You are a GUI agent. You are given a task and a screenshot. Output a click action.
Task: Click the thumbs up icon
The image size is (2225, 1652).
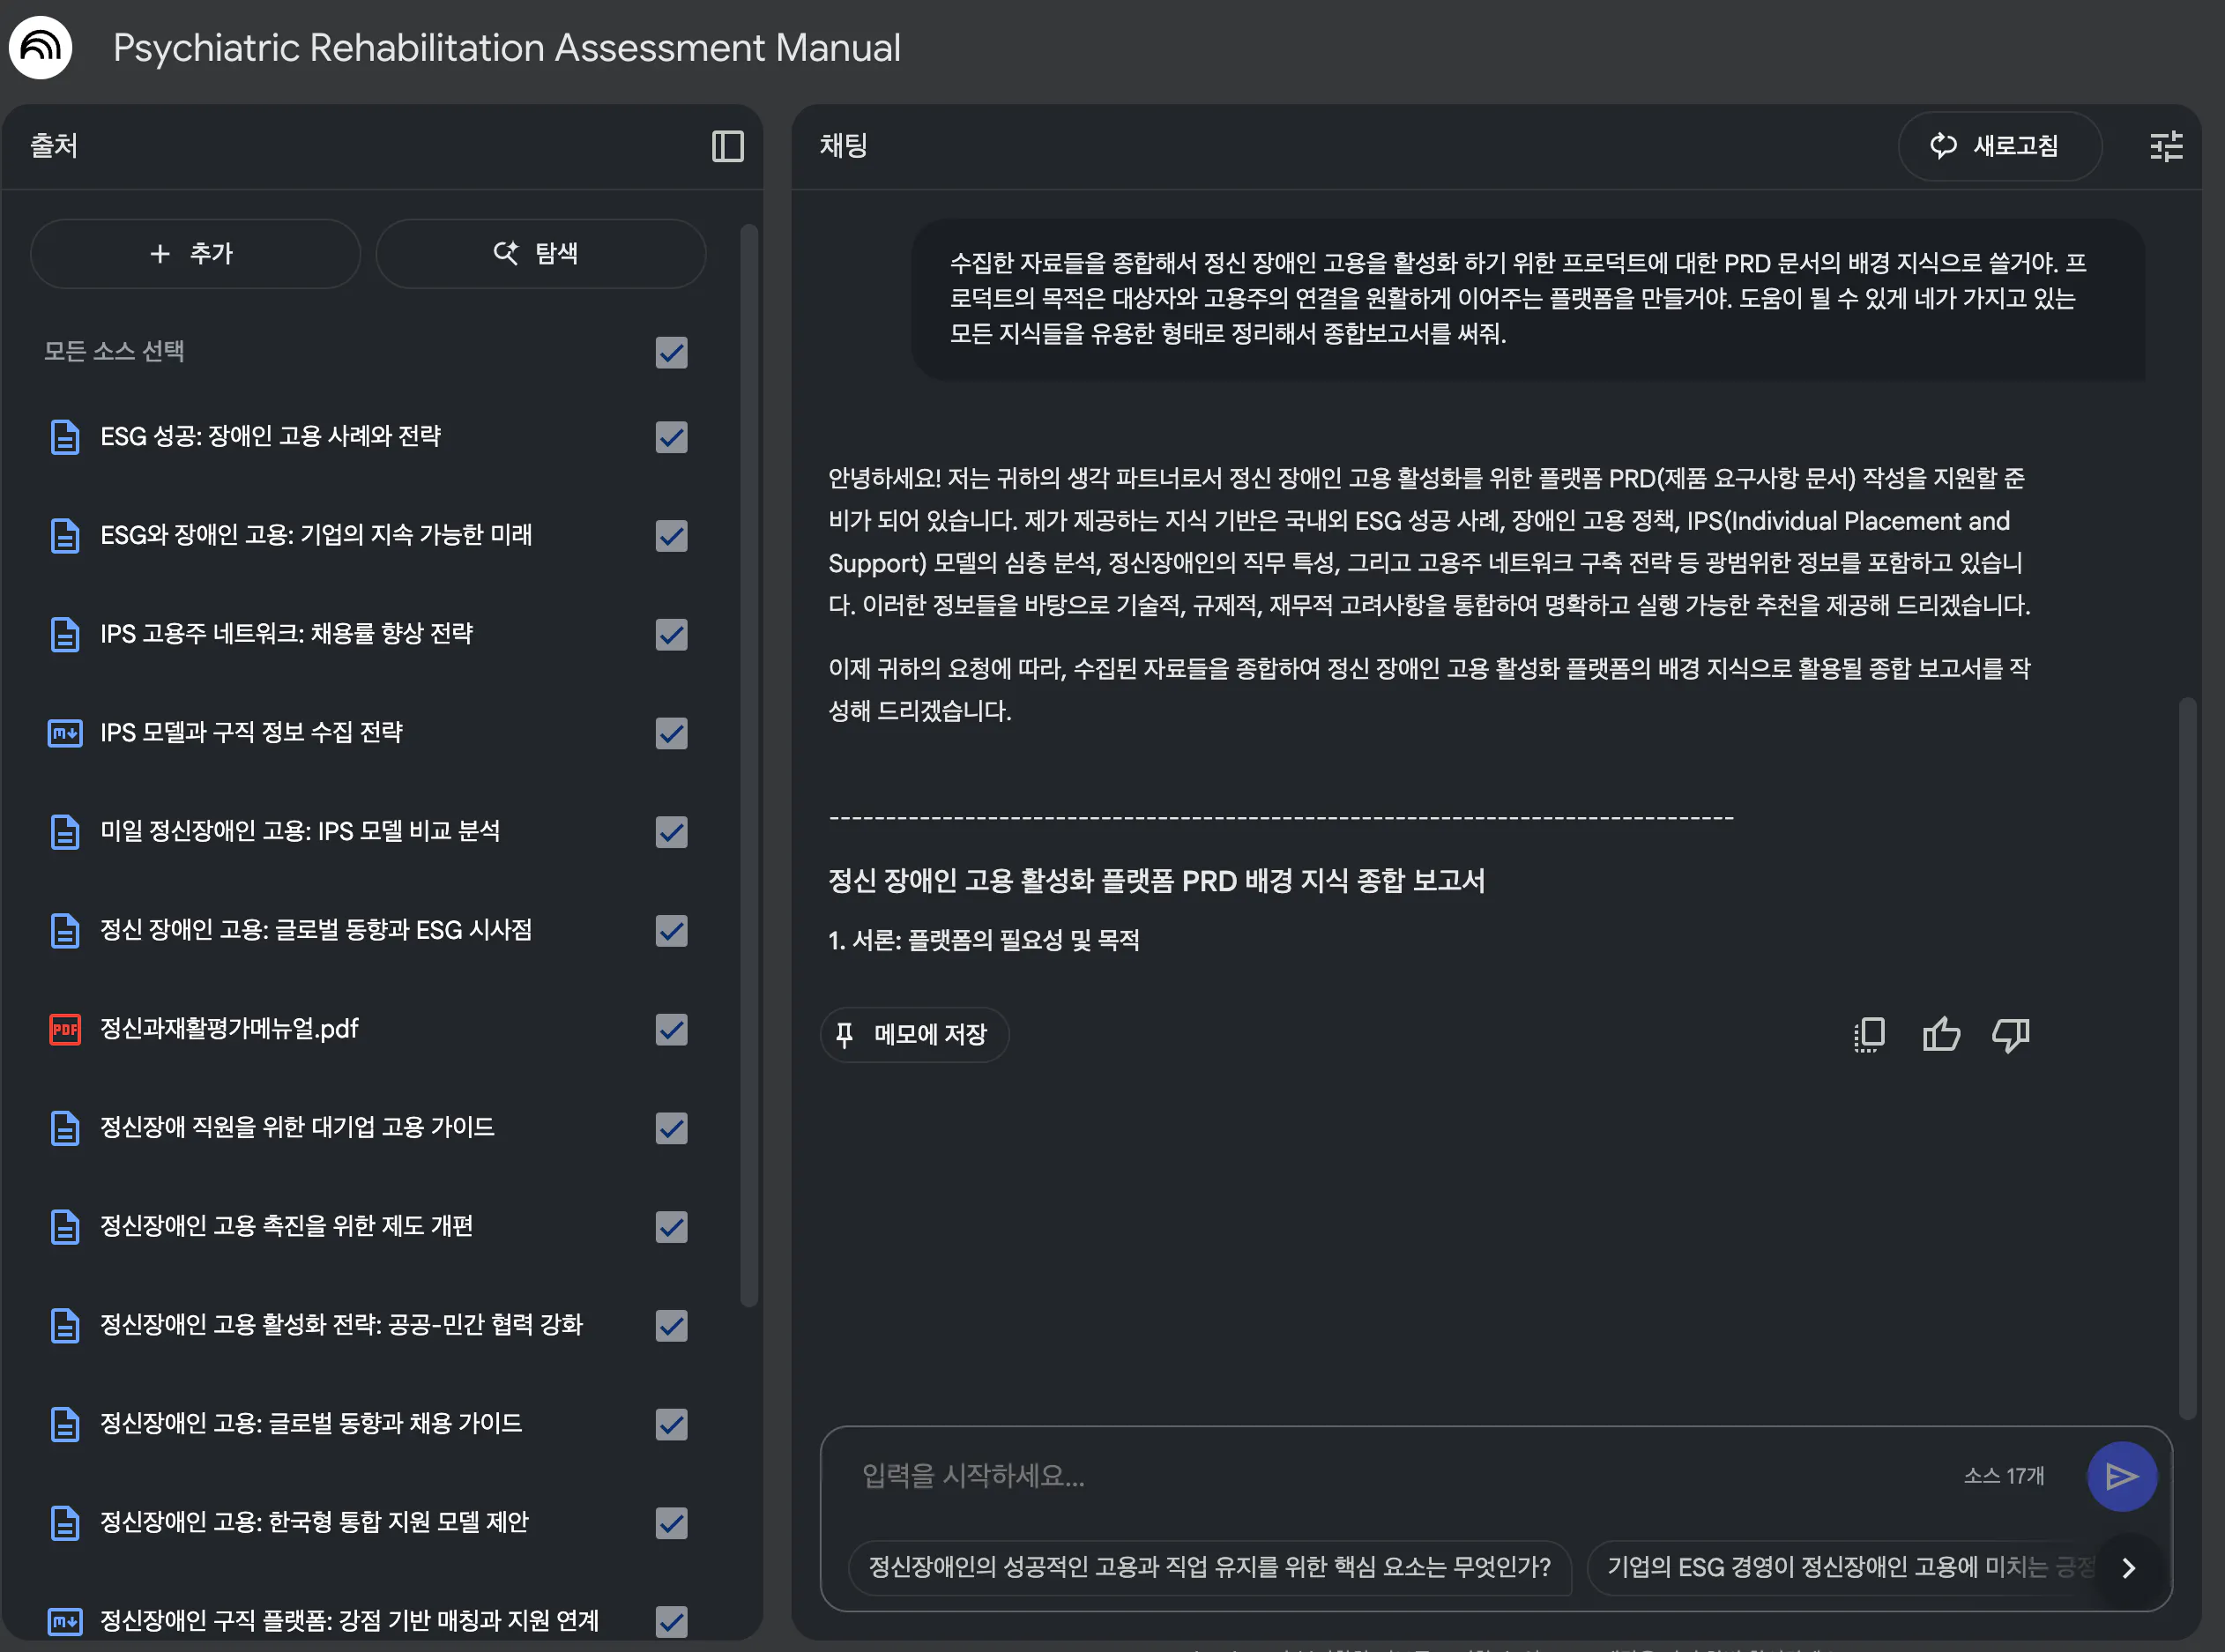pos(1940,1034)
